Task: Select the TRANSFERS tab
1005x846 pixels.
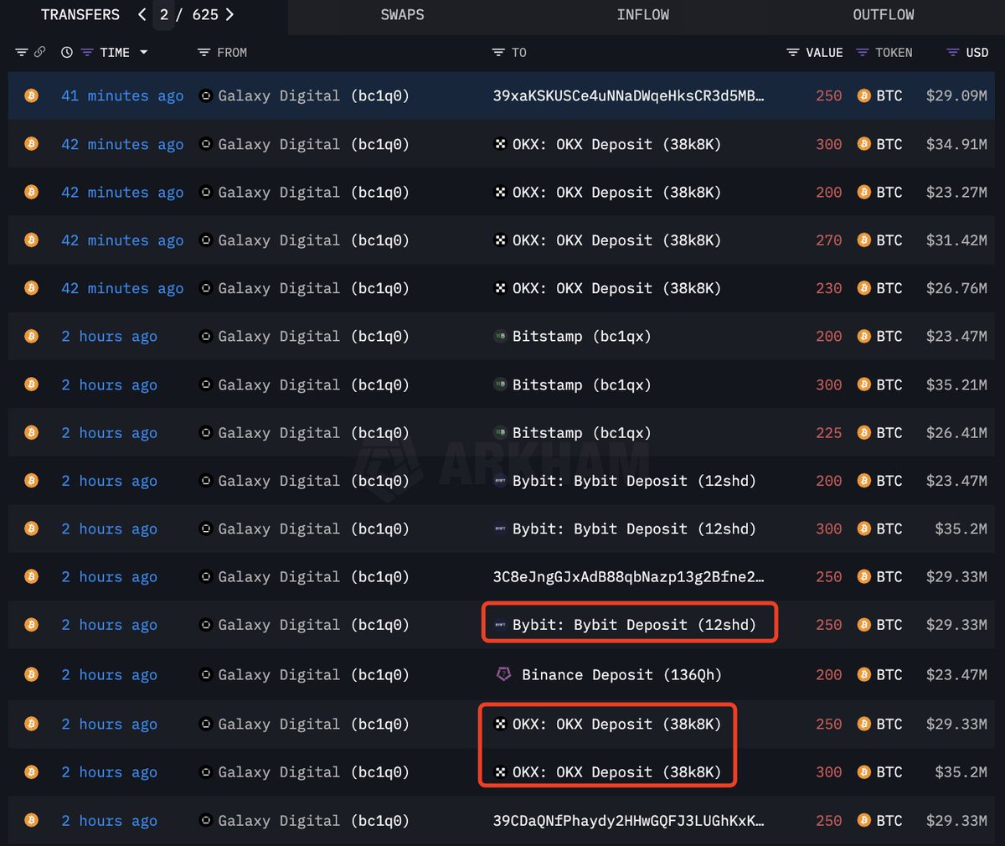Action: 80,15
